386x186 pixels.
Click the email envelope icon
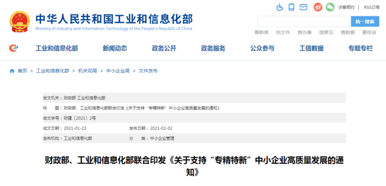[x=303, y=7]
